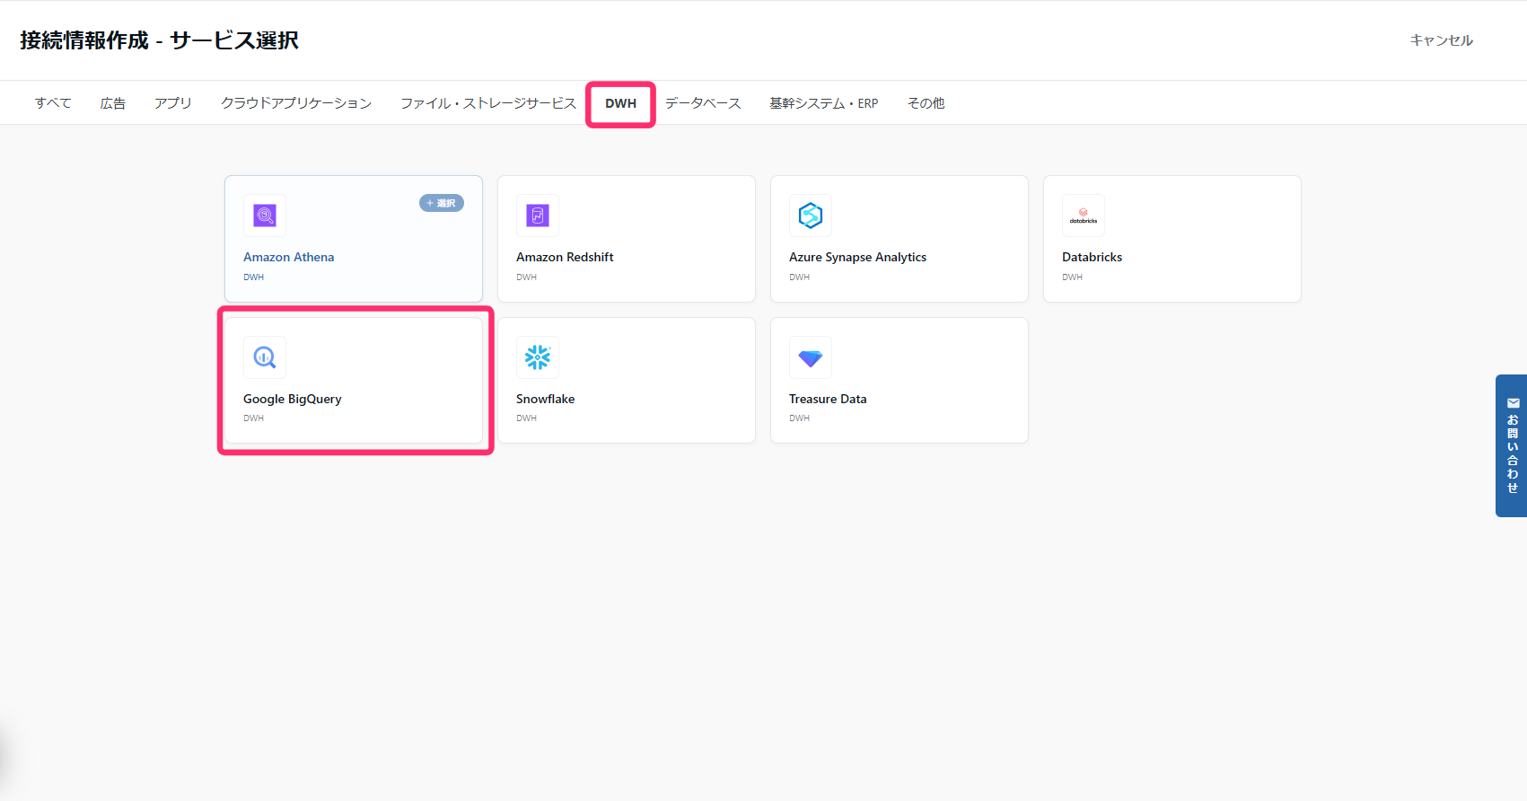This screenshot has width=1527, height=801.
Task: Open the 広告 category tab
Action: point(113,103)
